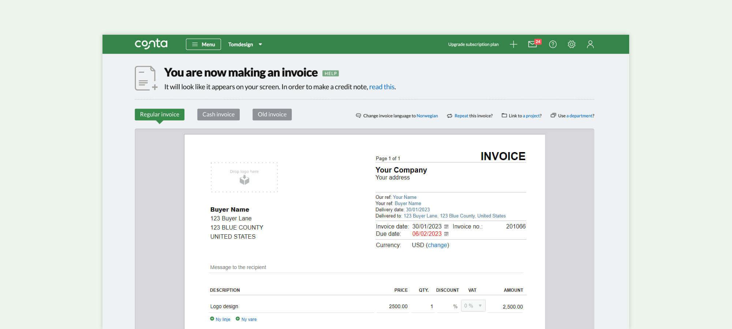732x329 pixels.
Task: Switch to the Cash invoice tab
Action: pyautogui.click(x=218, y=114)
